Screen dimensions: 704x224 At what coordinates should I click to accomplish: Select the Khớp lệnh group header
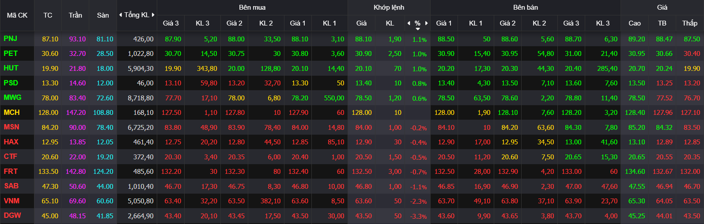[x=389, y=7]
